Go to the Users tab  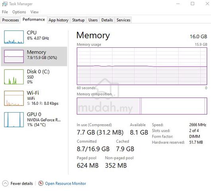click(93, 20)
